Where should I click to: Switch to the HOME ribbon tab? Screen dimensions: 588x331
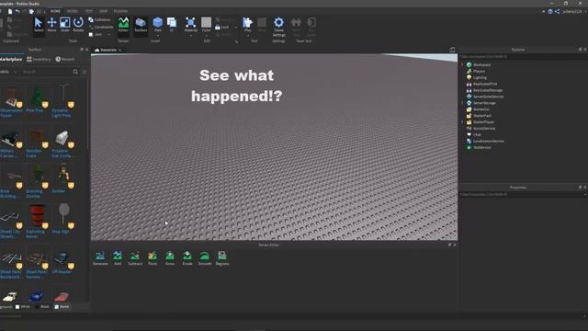click(55, 11)
